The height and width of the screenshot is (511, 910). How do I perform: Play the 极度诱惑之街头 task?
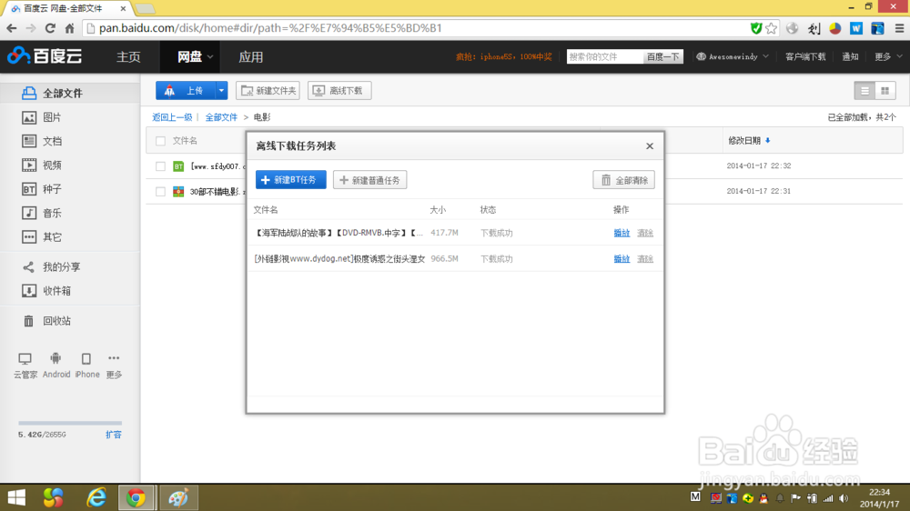tap(622, 259)
